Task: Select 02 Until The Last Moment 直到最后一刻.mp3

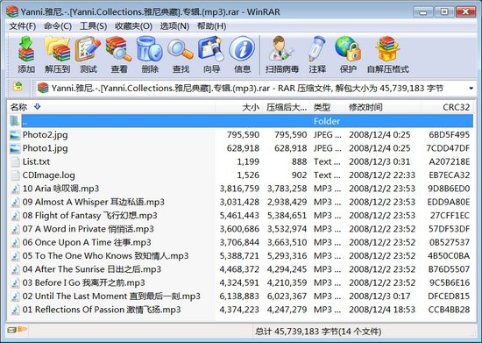Action: (240, 297)
